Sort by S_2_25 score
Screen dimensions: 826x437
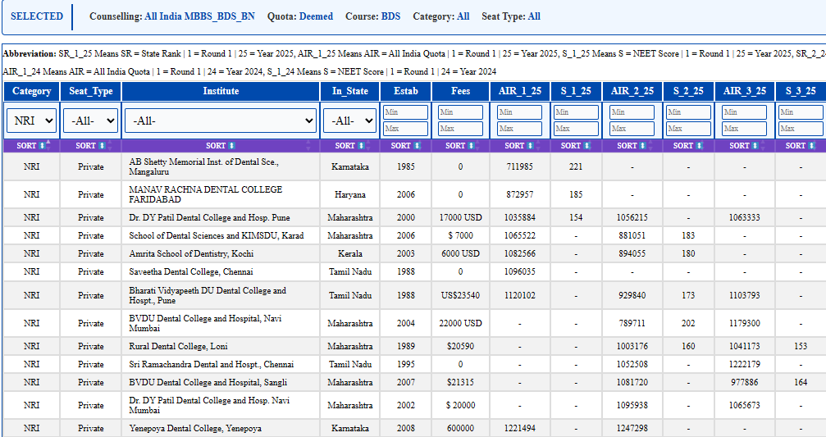[688, 146]
